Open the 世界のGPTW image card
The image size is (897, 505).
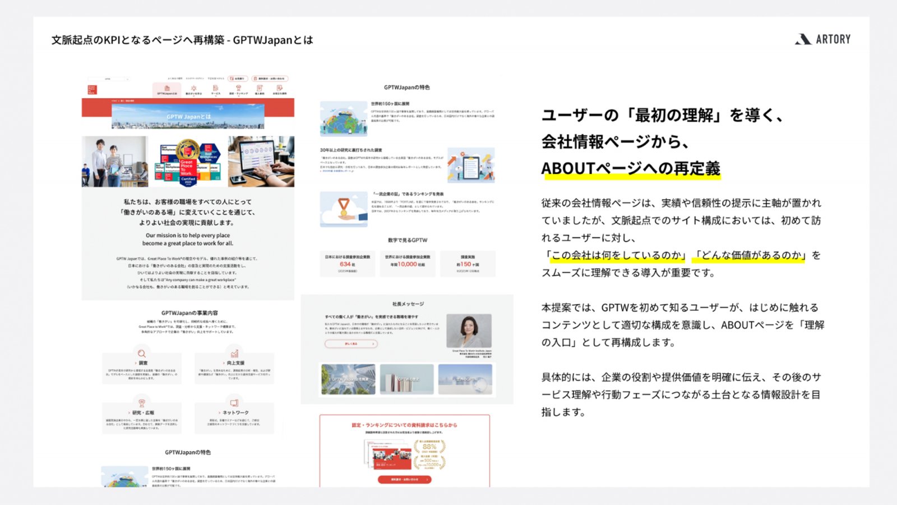(465, 379)
